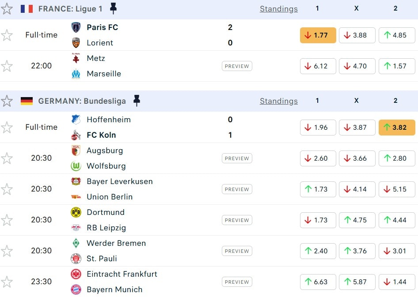This screenshot has width=418, height=297.
Task: Pick draw odds 5.87 for Frankfurt match
Action: [x=357, y=282]
